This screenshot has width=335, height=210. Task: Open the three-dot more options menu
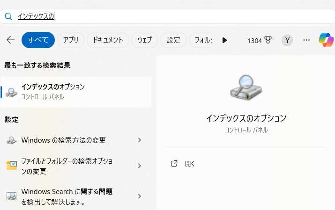tap(306, 40)
